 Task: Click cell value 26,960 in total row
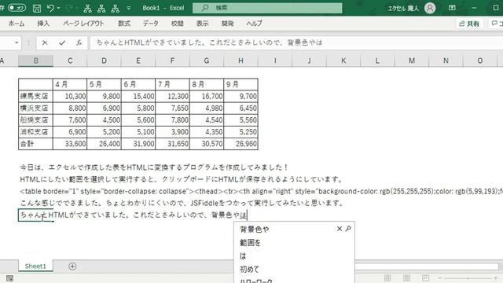(240, 144)
